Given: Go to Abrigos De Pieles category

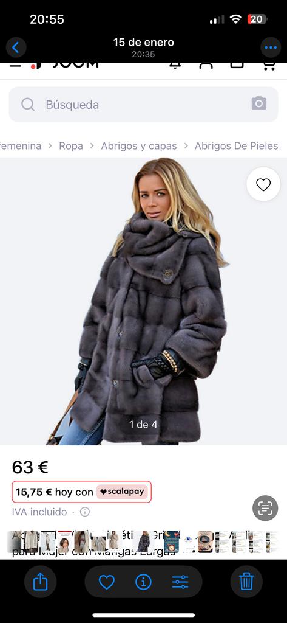Looking at the screenshot, I should point(236,146).
